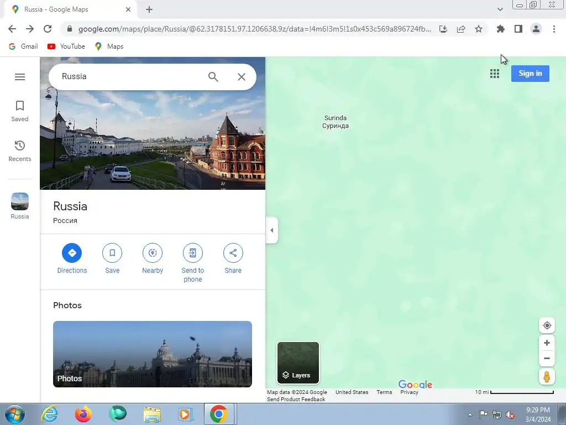Open the Photos thumbnail card

point(153,354)
